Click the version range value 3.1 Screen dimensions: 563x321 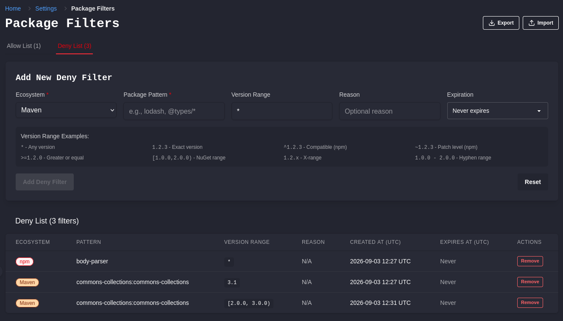232,282
